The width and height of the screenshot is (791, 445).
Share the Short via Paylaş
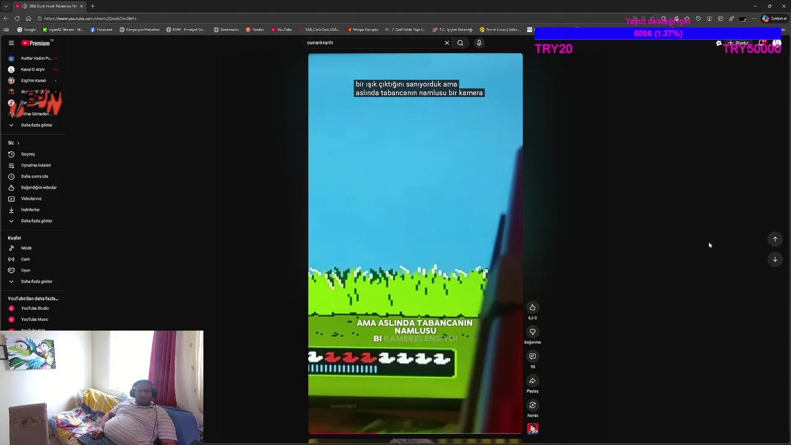(x=532, y=381)
